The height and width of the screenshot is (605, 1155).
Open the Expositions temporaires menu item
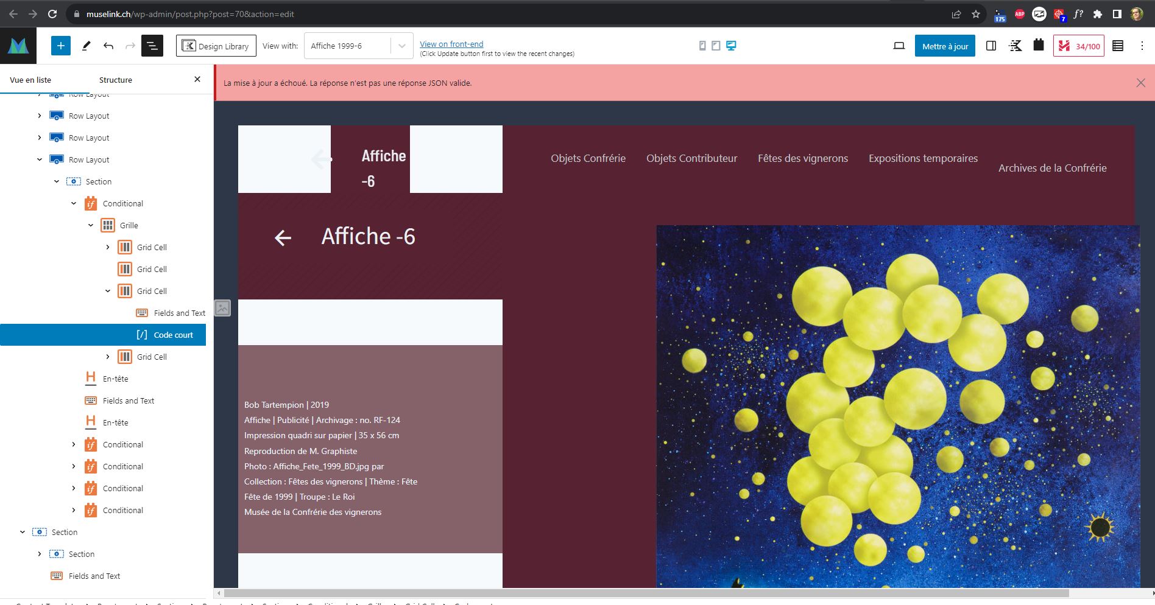pos(924,158)
